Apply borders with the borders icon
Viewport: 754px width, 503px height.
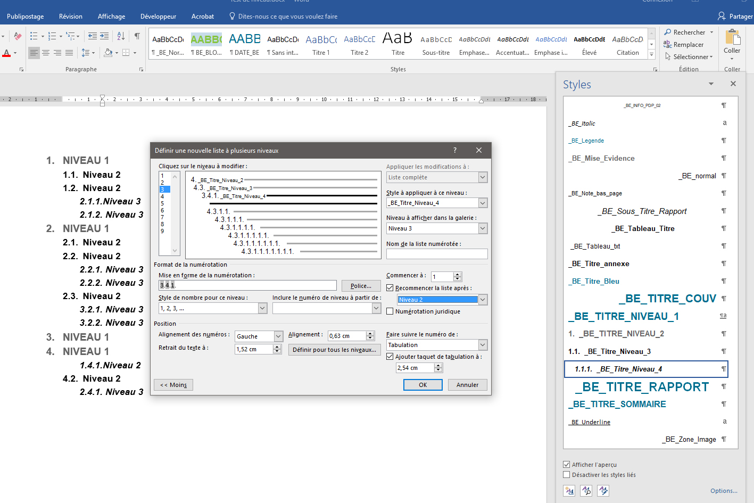(x=126, y=53)
